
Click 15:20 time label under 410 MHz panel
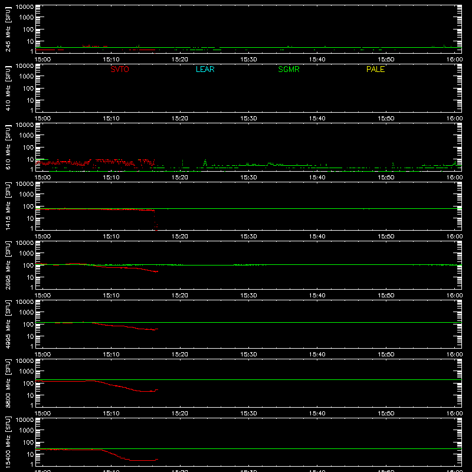pyautogui.click(x=180, y=119)
